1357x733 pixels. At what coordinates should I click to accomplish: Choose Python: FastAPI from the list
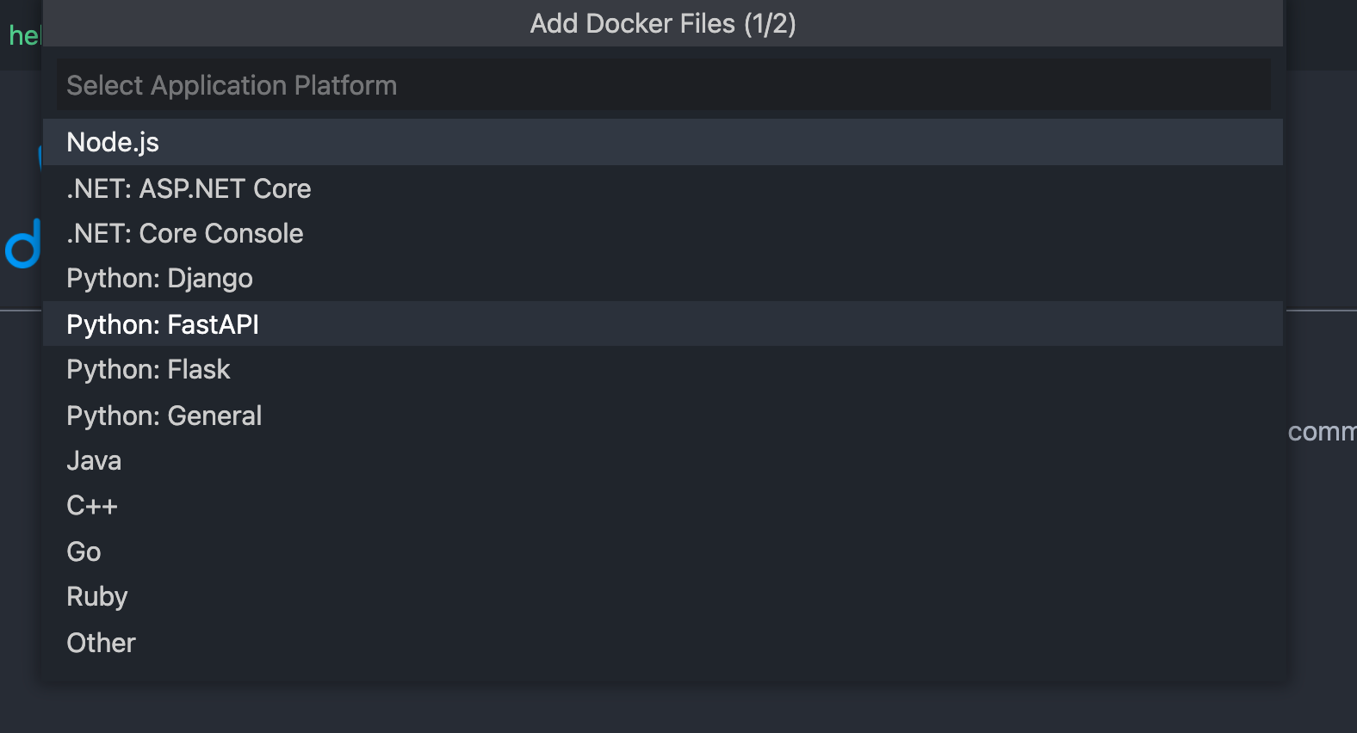coord(163,324)
